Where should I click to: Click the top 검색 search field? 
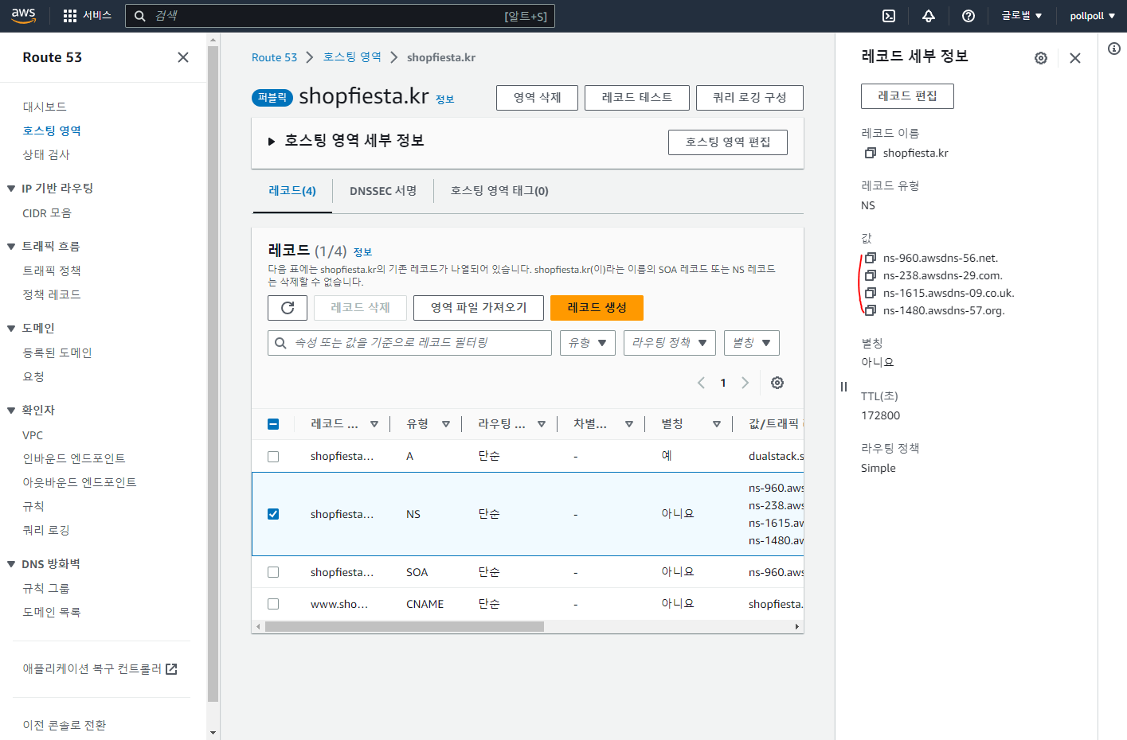click(339, 16)
